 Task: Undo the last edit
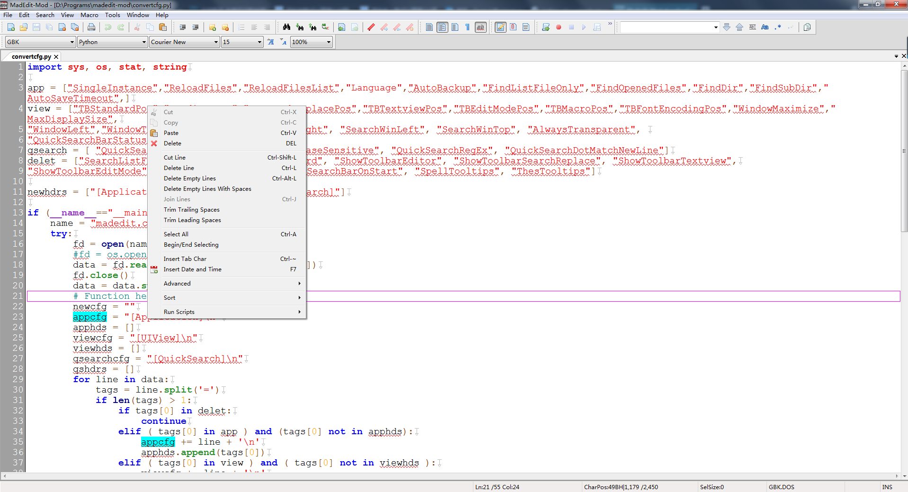pyautogui.click(x=107, y=27)
